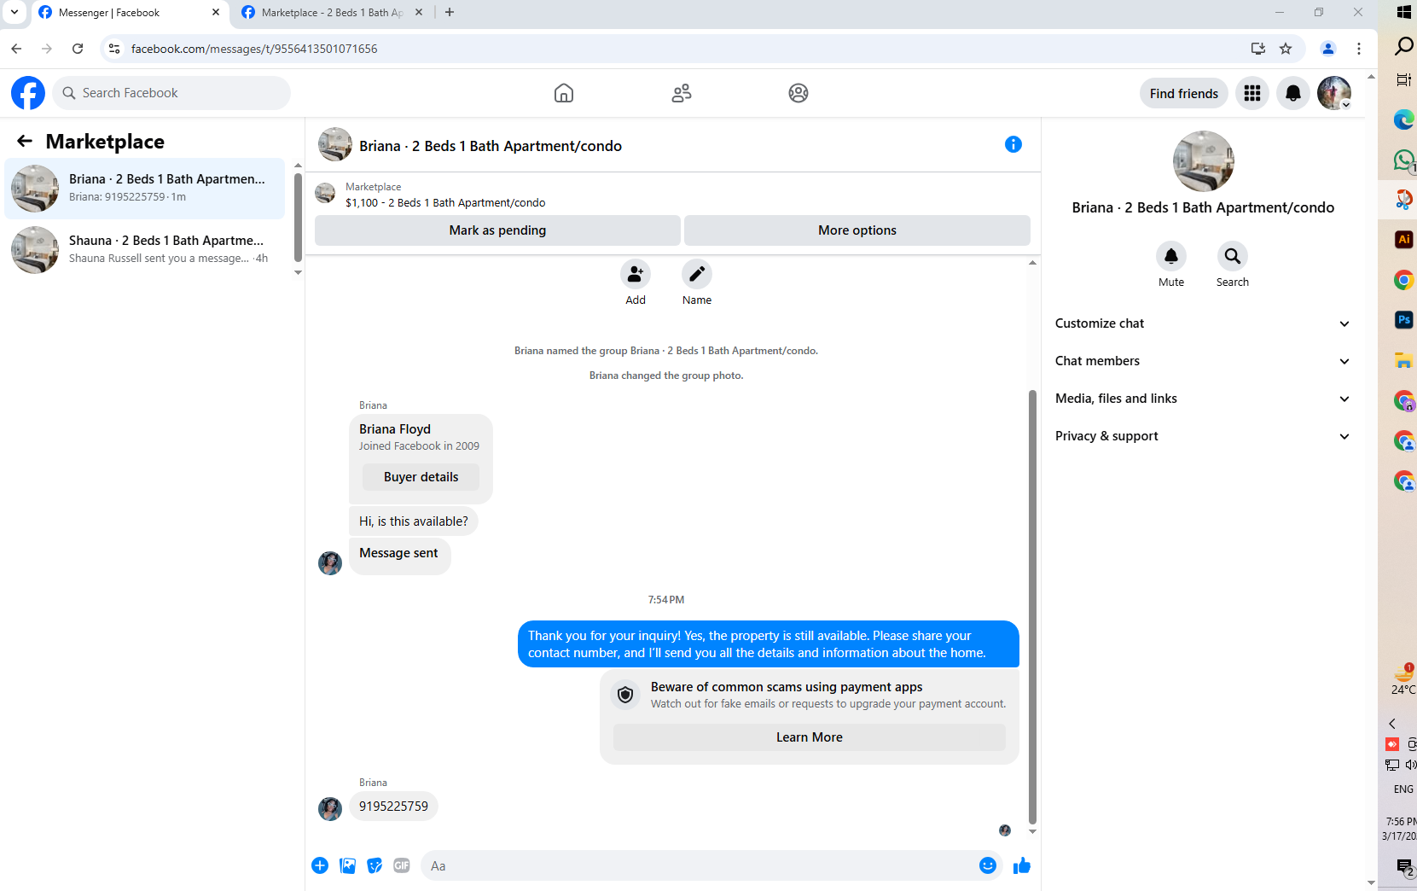1417x891 pixels.
Task: View site information icon in address bar
Action: pos(114,49)
